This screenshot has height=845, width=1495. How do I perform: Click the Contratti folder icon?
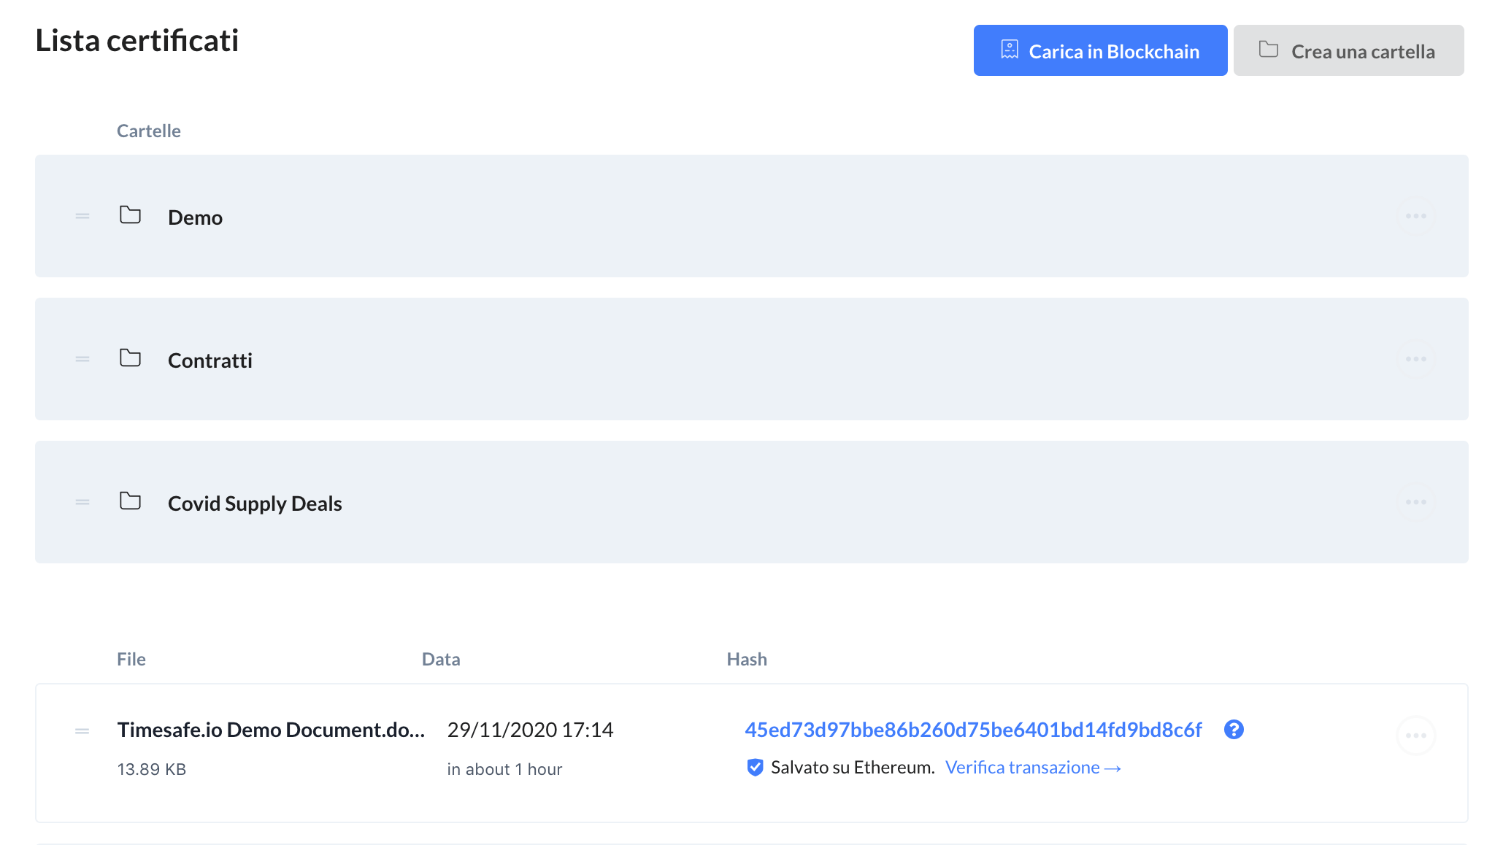(x=130, y=358)
